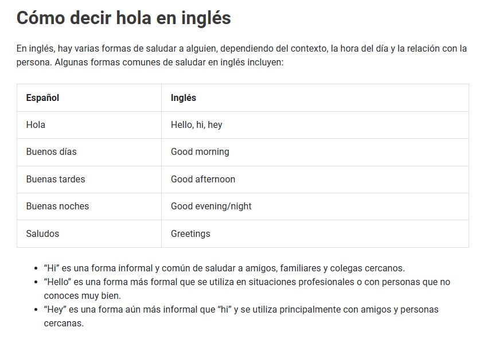Select the "Hello, hi, hey" cell

(196, 124)
